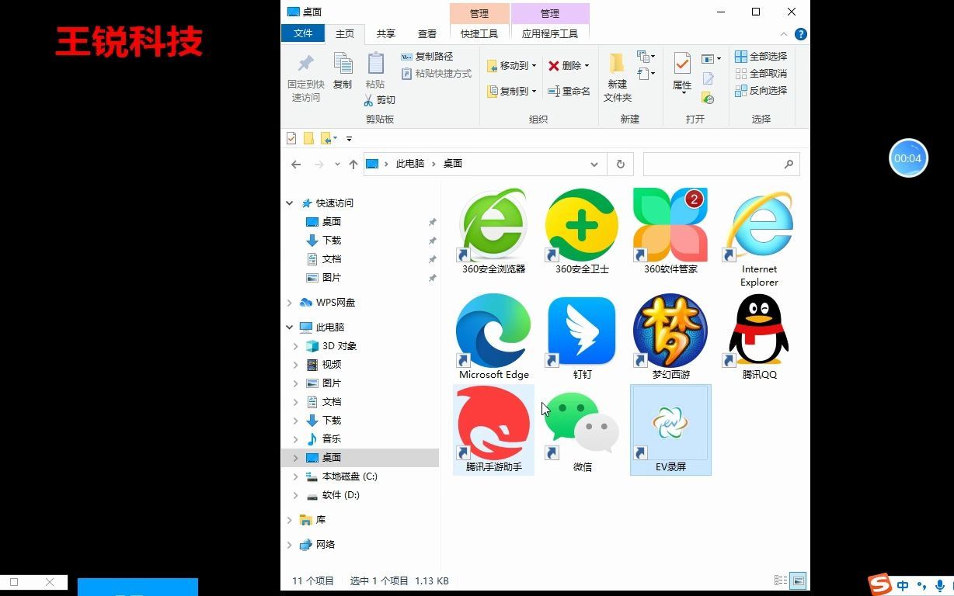Click 固定到快速访问 pin icon in ribbon
954x596 pixels.
click(x=306, y=63)
